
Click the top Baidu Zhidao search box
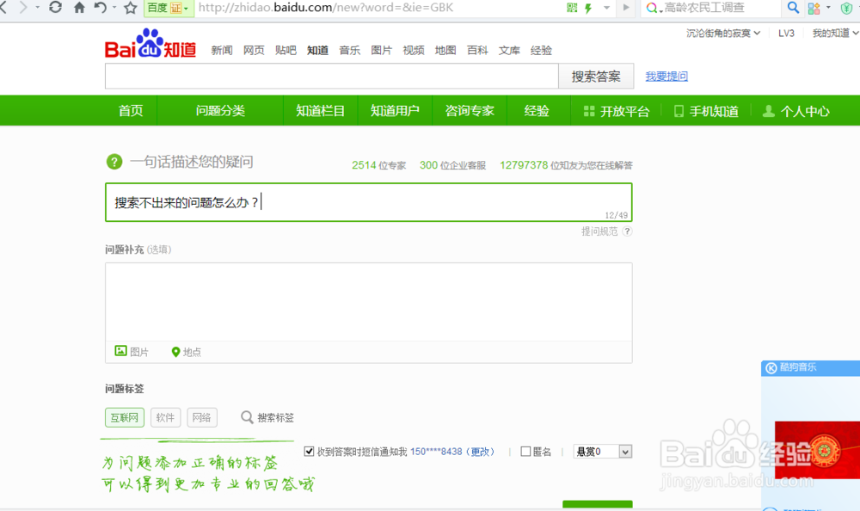tap(332, 77)
